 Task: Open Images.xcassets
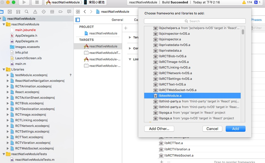click(x=27, y=47)
